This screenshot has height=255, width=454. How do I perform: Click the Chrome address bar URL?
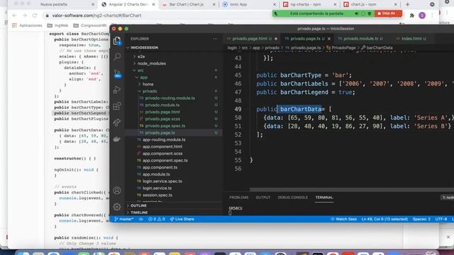(96, 16)
